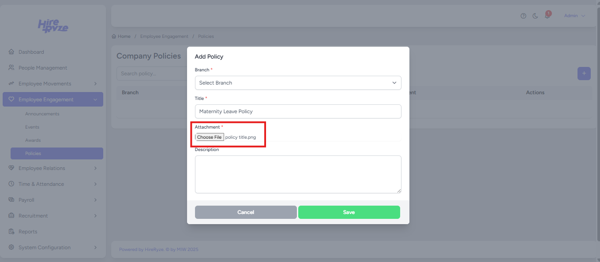Open Announcements in the sidebar

click(x=42, y=114)
